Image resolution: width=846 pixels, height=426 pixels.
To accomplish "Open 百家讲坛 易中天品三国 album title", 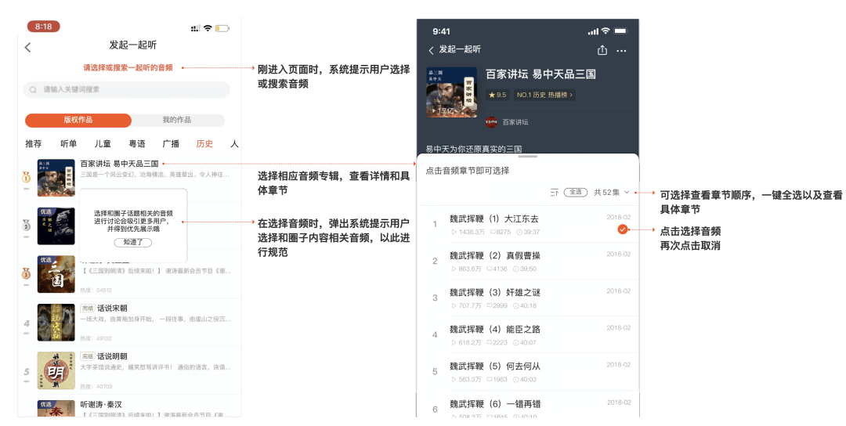I will (x=119, y=164).
